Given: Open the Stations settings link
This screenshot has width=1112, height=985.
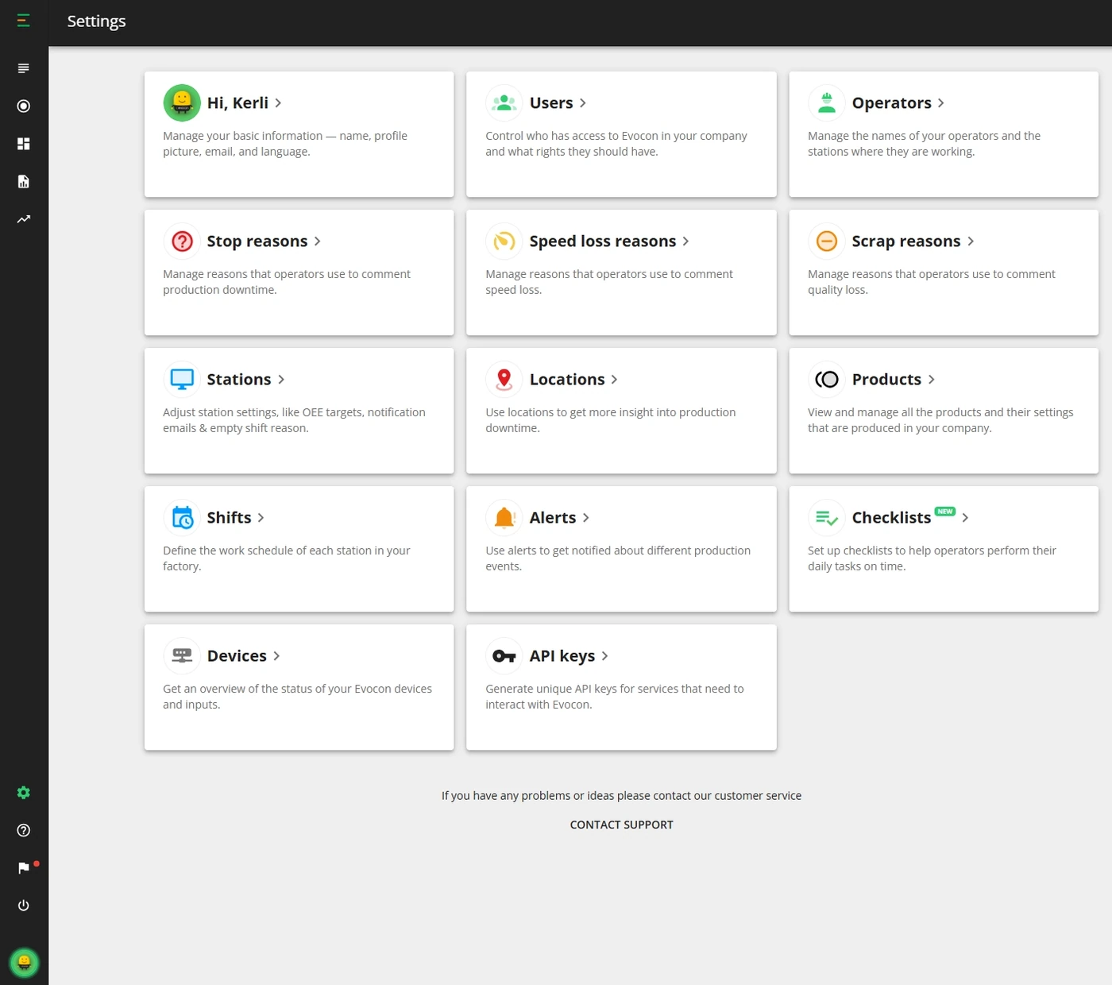Looking at the screenshot, I should tap(239, 380).
